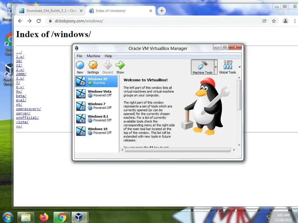Close the Index of /windows/ tab
Screen dimensions: 298x223
[151, 11]
